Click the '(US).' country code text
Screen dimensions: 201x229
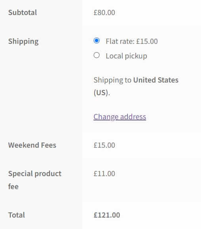(x=102, y=93)
